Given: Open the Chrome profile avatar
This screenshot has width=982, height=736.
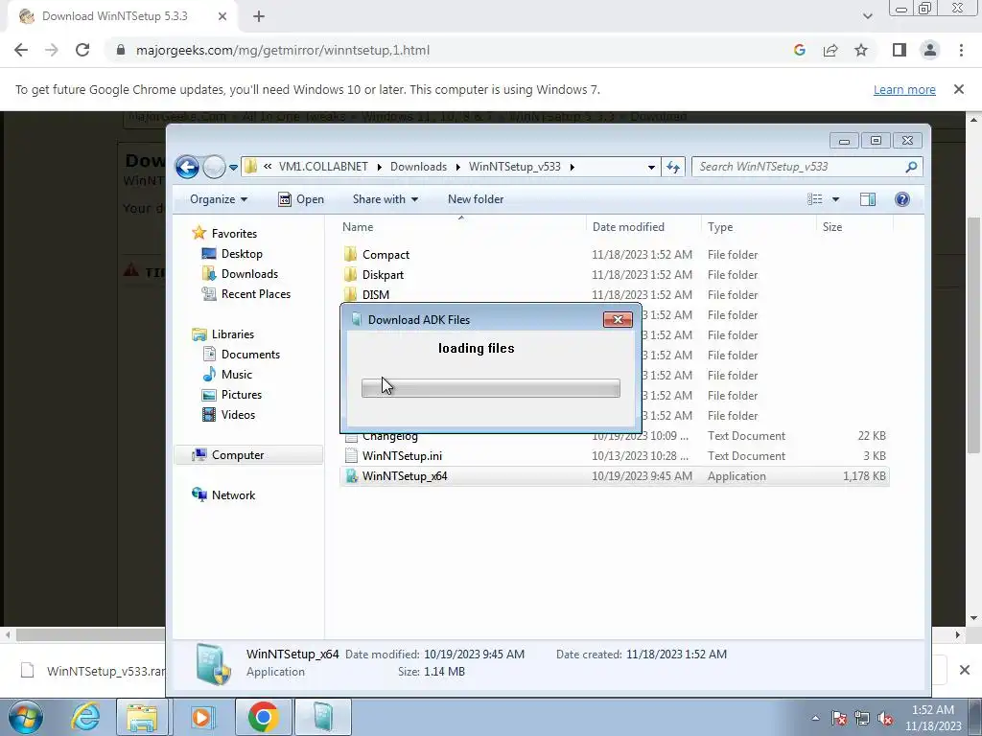Looking at the screenshot, I should click(x=930, y=50).
